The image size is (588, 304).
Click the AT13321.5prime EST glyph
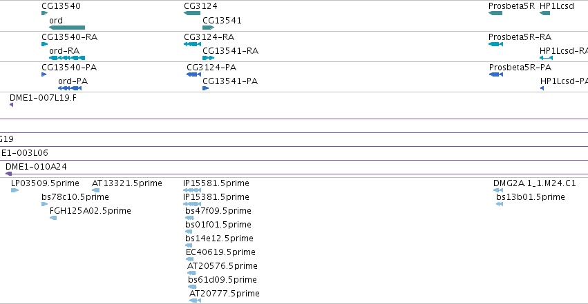(95, 190)
